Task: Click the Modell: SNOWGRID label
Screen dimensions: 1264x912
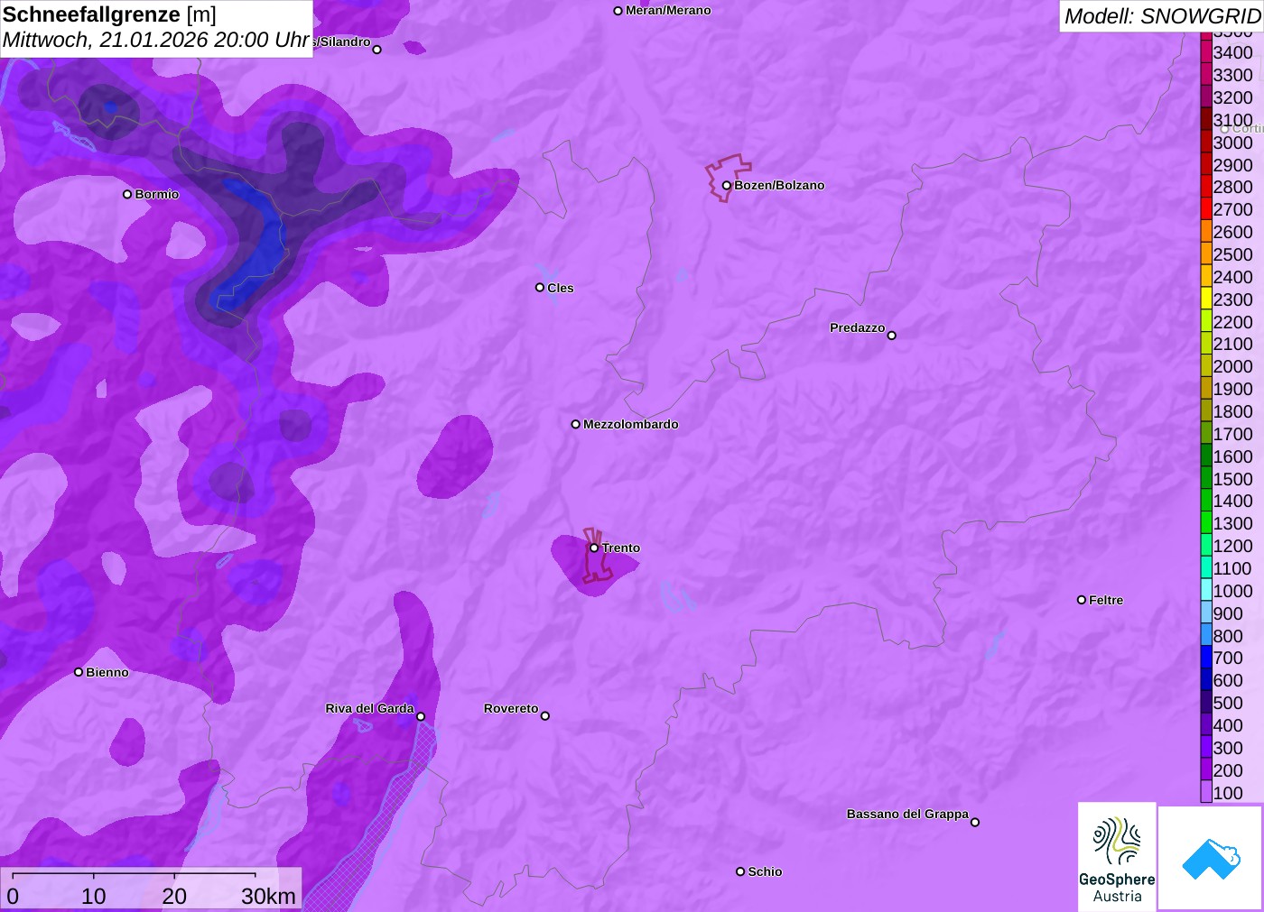Action: coord(1162,16)
